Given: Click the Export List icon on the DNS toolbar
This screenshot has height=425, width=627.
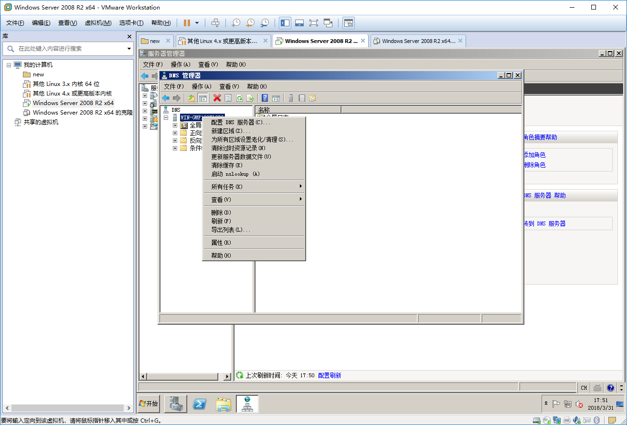Looking at the screenshot, I should (x=250, y=98).
